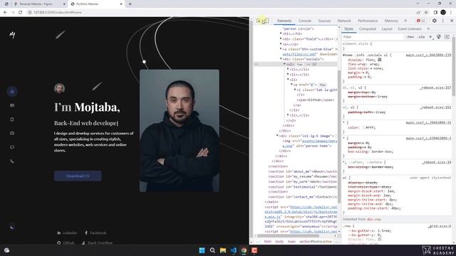Expand the i class fab node

point(295,90)
